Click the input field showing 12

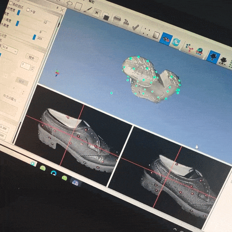pyautogui.click(x=46, y=22)
